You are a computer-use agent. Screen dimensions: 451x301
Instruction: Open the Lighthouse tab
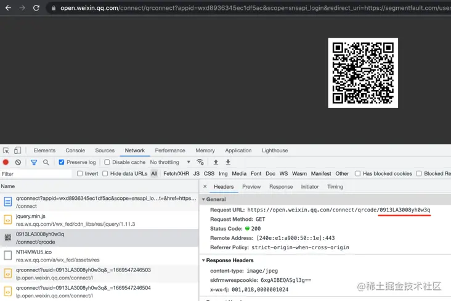tap(275, 150)
